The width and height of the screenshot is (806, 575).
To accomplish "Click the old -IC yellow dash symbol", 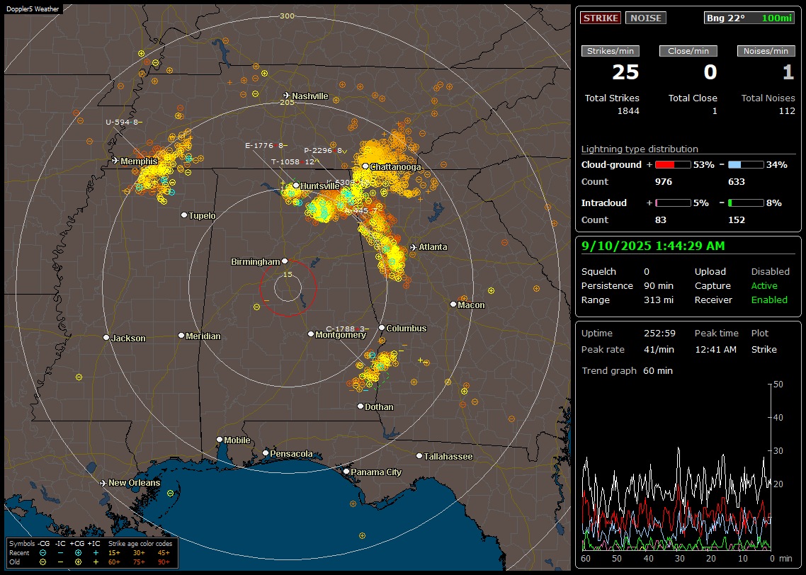I will click(x=60, y=562).
